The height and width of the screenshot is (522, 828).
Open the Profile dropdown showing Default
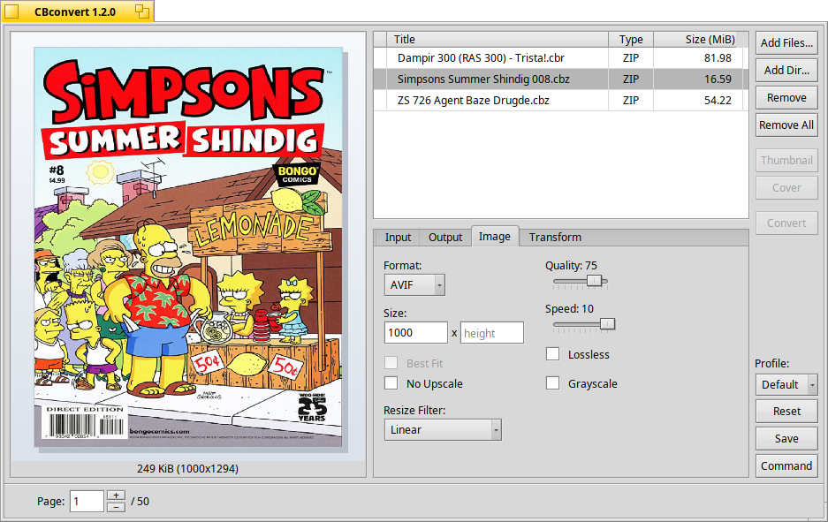tap(786, 385)
